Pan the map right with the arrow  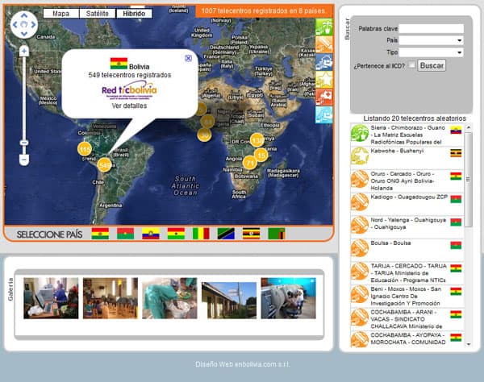33,24
